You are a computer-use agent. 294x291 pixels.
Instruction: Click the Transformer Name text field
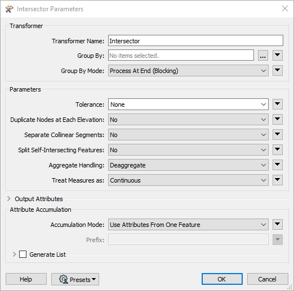click(195, 40)
